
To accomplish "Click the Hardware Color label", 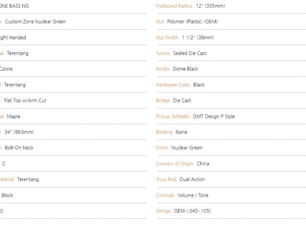I will pyautogui.click(x=173, y=85).
